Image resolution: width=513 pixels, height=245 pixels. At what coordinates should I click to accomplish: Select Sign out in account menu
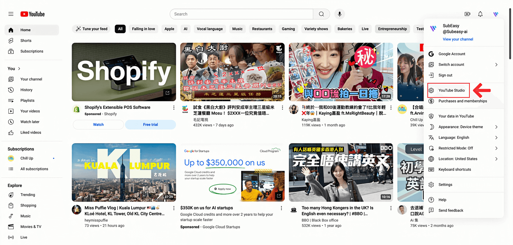click(x=464, y=75)
